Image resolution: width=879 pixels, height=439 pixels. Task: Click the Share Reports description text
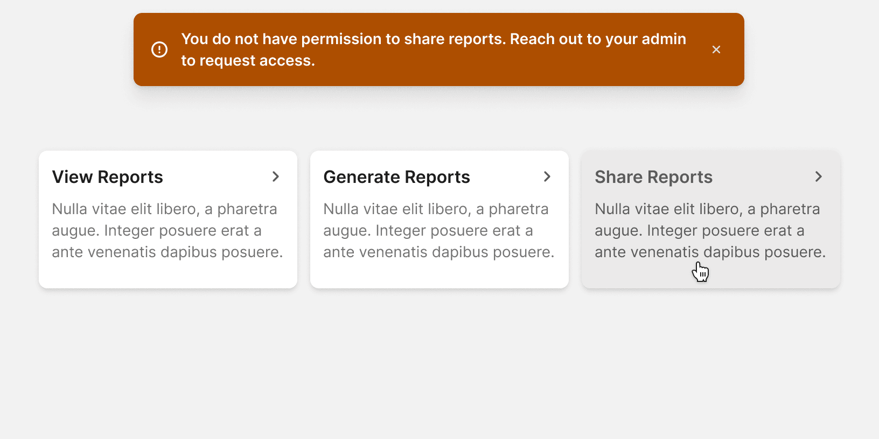[710, 230]
